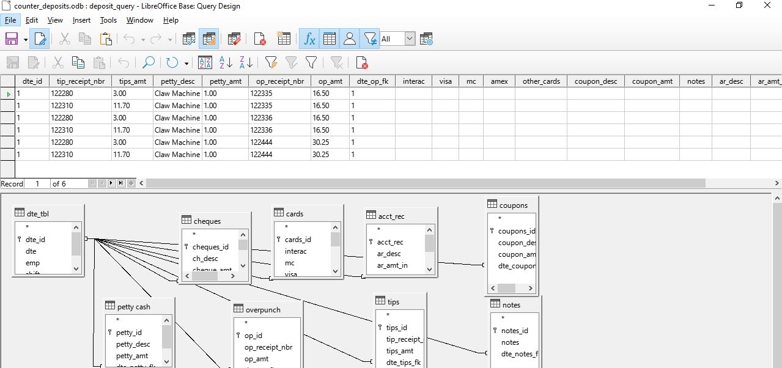
Task: Toggle the Functions row visibility
Action: pos(309,39)
